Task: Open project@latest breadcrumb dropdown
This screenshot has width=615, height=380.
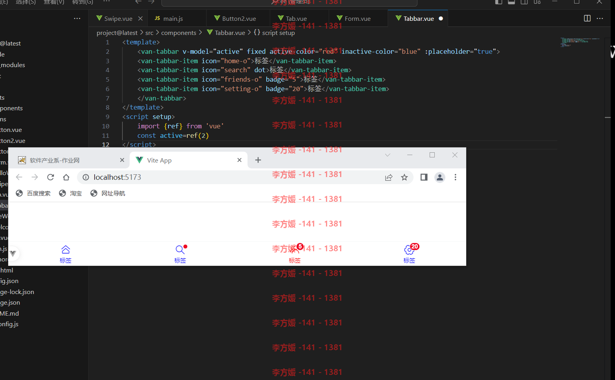Action: coord(117,33)
